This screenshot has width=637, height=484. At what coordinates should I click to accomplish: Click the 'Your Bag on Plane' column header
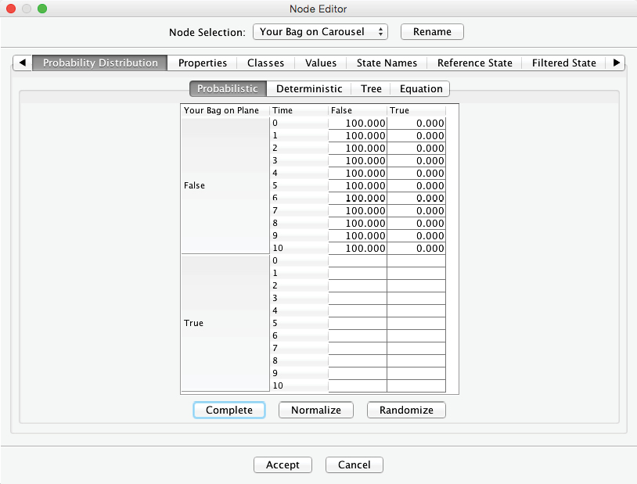[225, 110]
